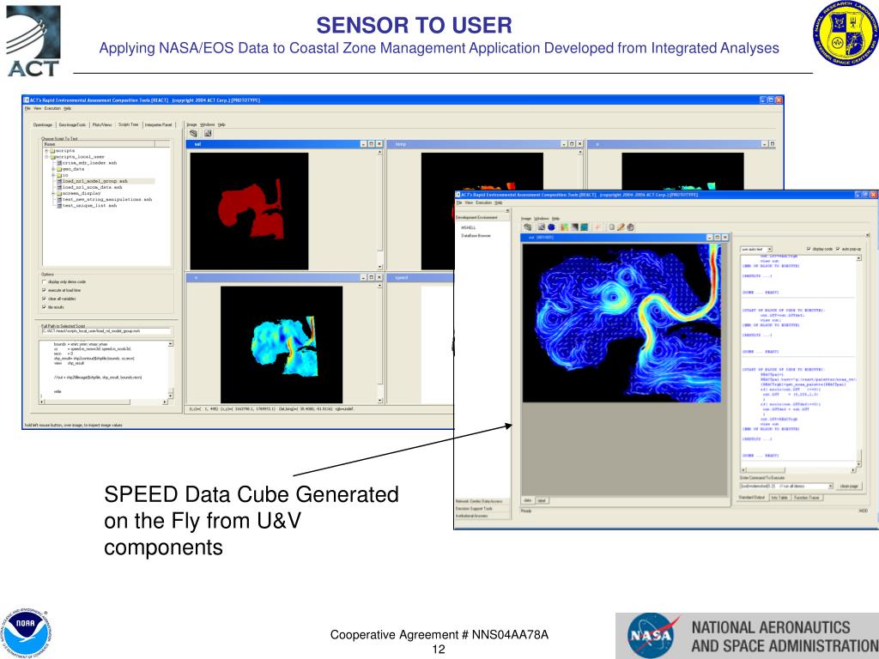Click the blank page icon in the front toolbar

611,227
